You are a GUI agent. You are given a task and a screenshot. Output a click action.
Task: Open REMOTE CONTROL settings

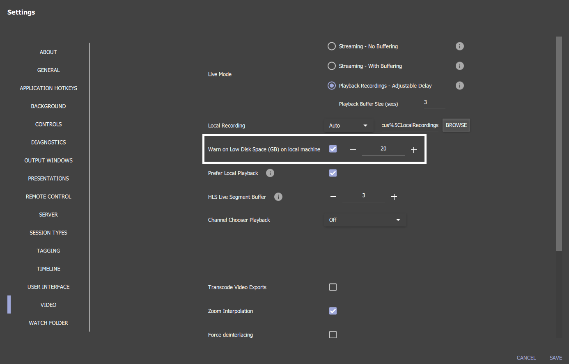coord(48,197)
